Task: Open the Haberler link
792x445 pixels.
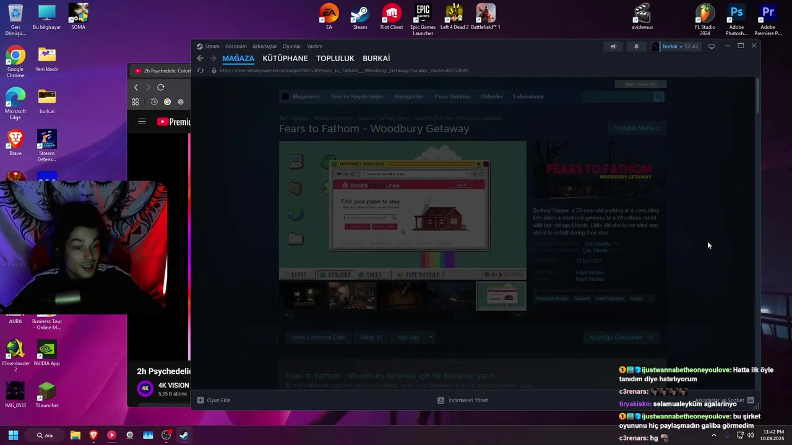Action: (492, 96)
